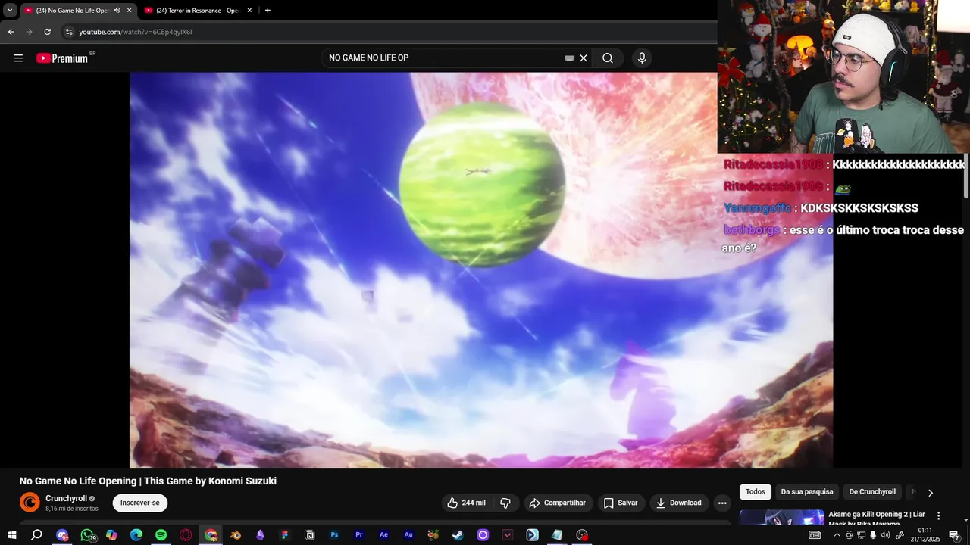This screenshot has width=970, height=545.
Task: Go back in browser history
Action: click(x=11, y=32)
